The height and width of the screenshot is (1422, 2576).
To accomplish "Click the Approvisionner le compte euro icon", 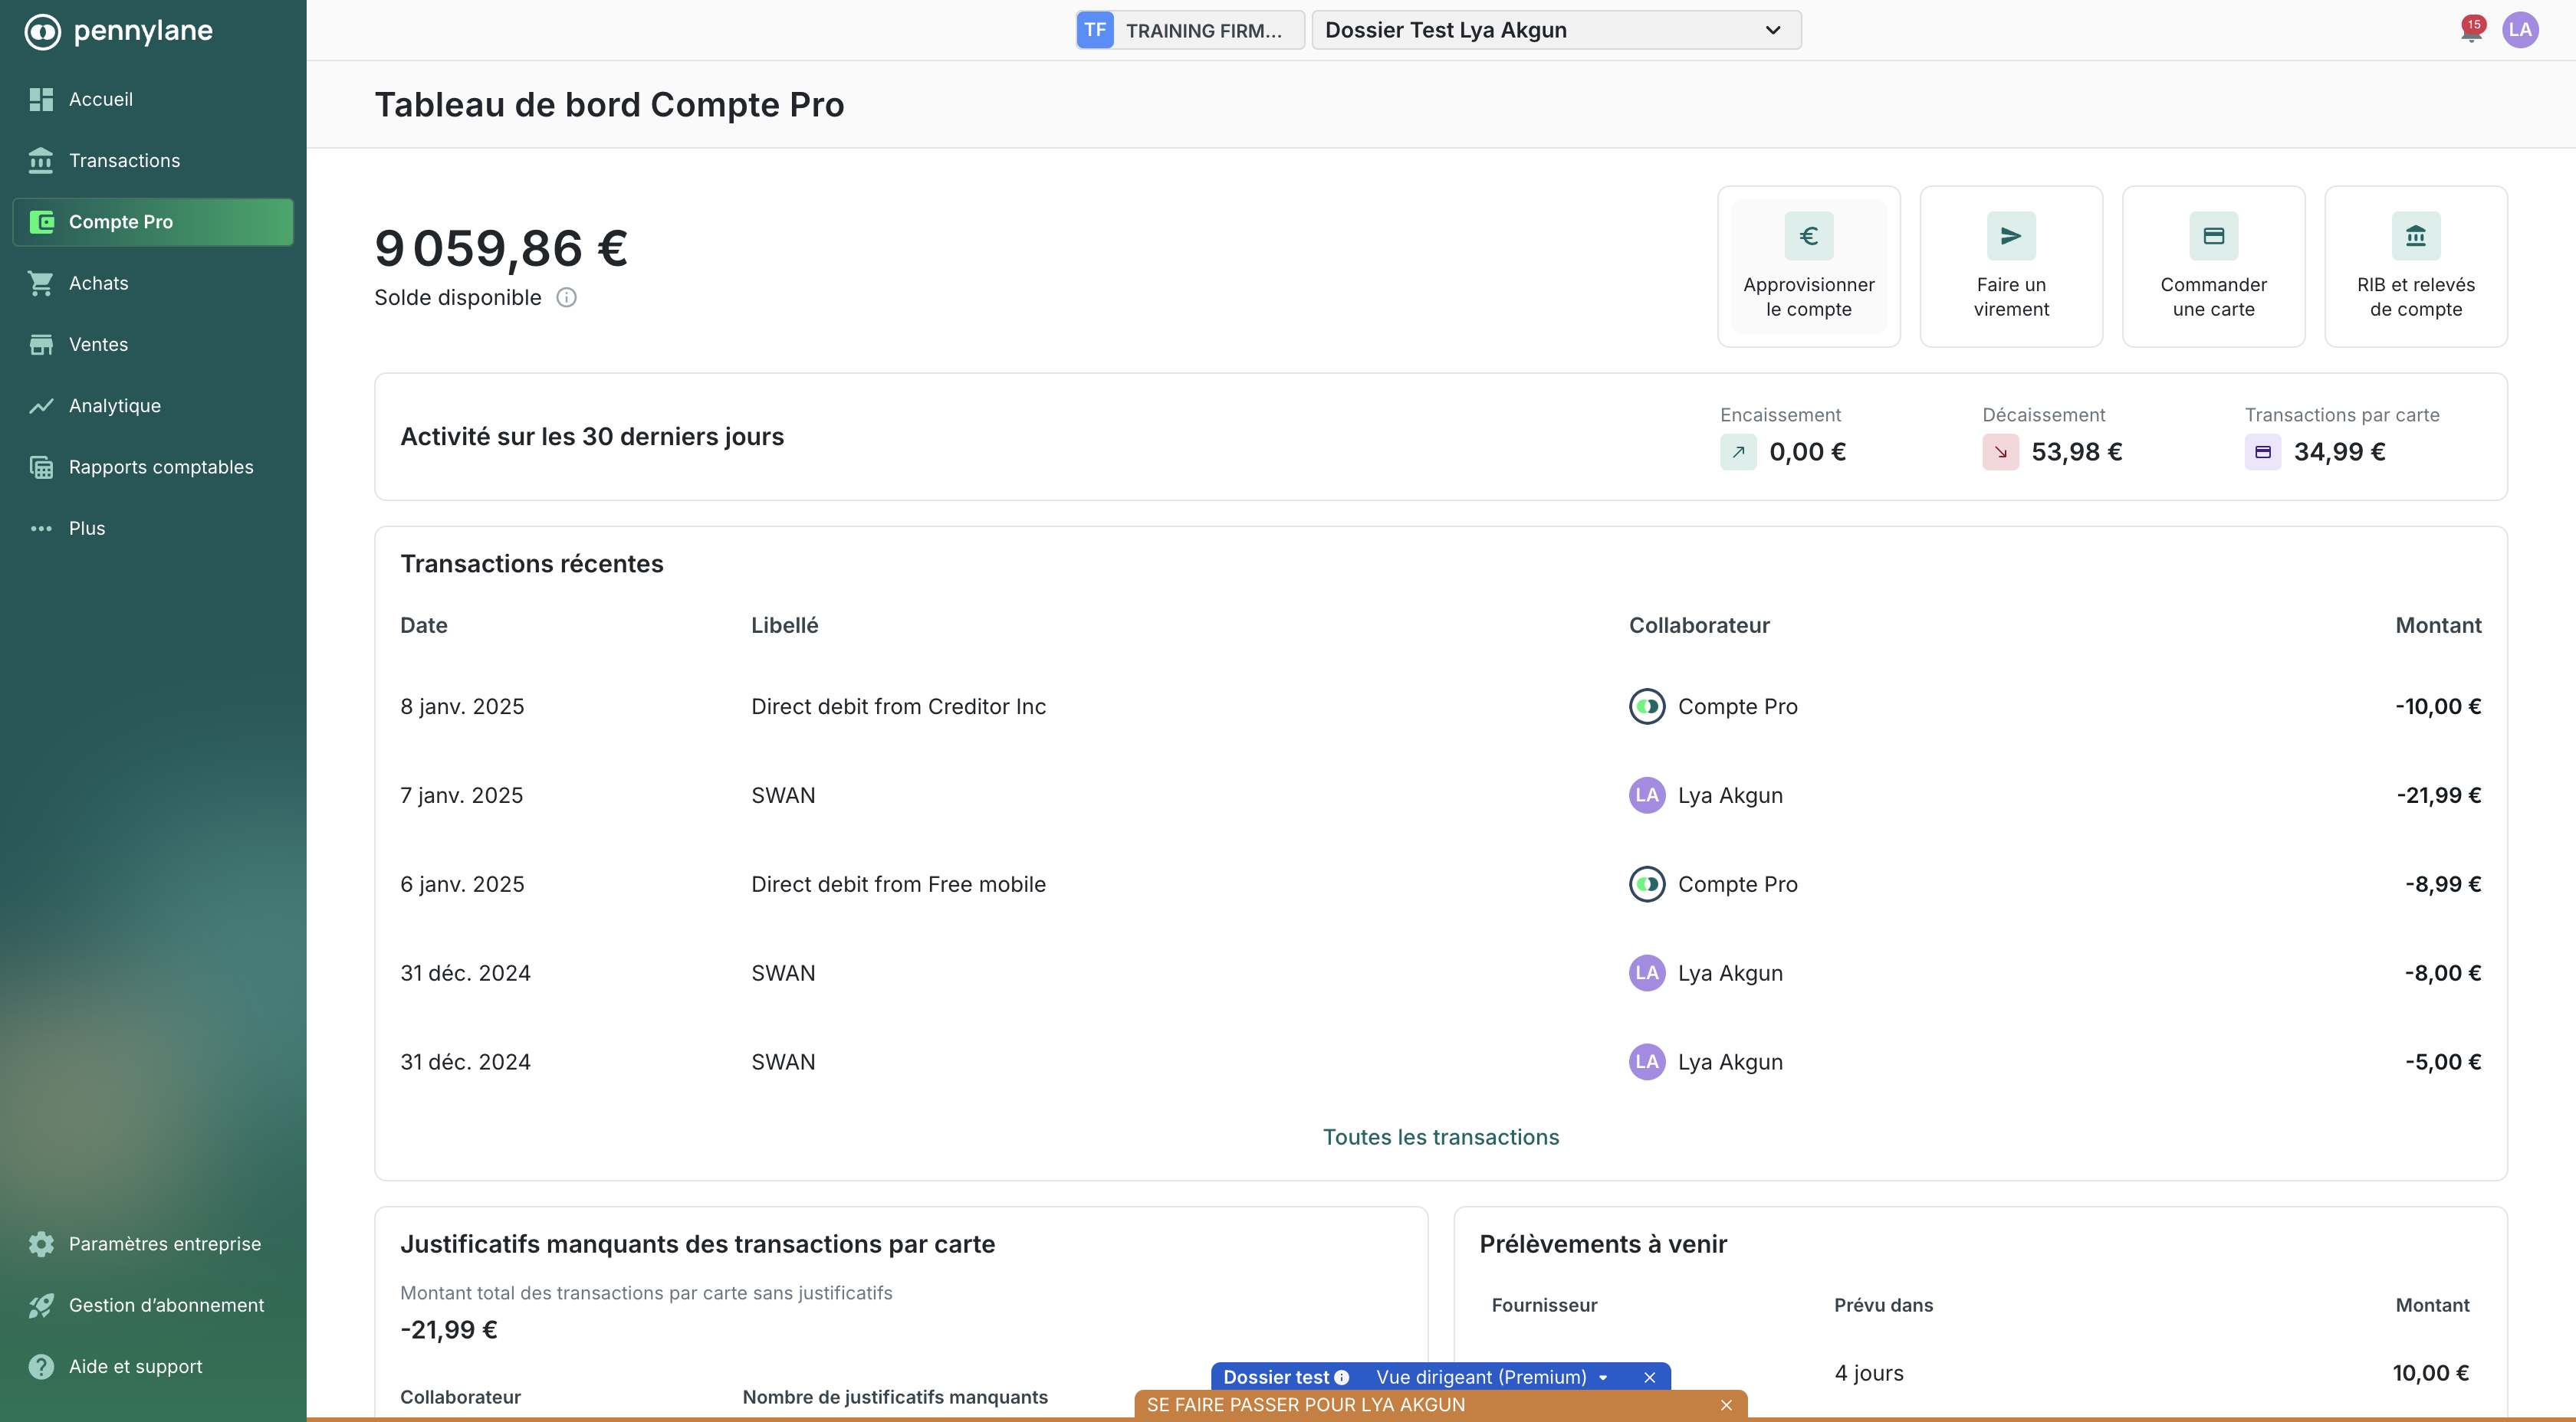I will pyautogui.click(x=1808, y=236).
